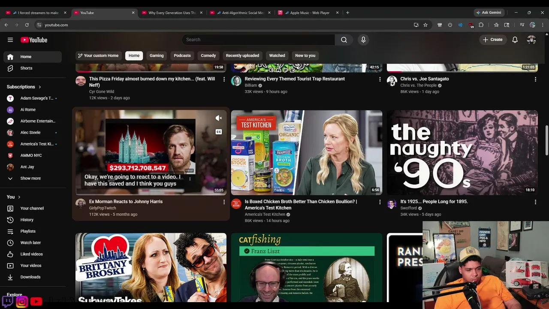
Task: Open Adam Savage's subscription channel
Action: pyautogui.click(x=33, y=98)
